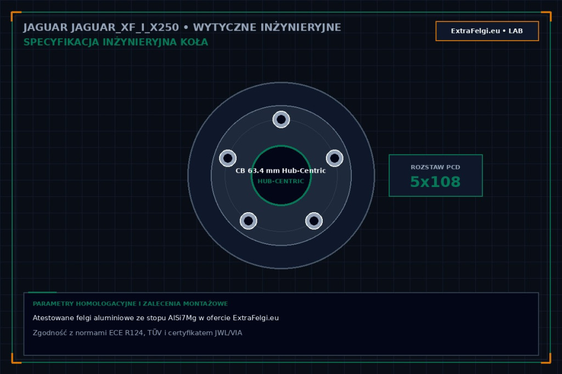Click the SPECYFIKACJA INŻYNIERYJNA KOŁA subtitle
Image resolution: width=562 pixels, height=374 pixels.
click(116, 42)
